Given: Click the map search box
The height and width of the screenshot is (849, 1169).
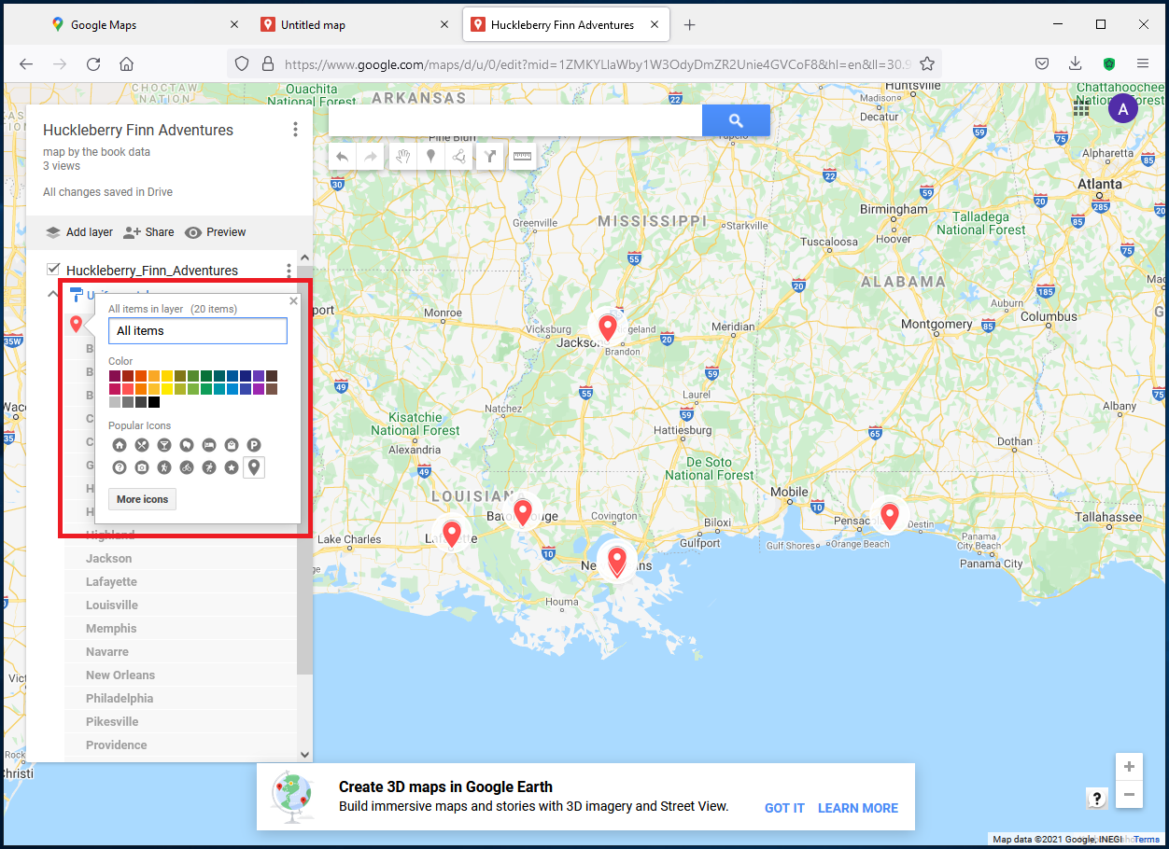Looking at the screenshot, I should click(515, 120).
